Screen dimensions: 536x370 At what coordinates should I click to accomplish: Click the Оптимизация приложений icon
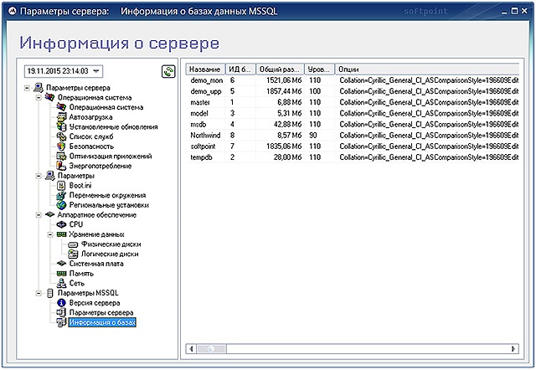click(x=61, y=157)
